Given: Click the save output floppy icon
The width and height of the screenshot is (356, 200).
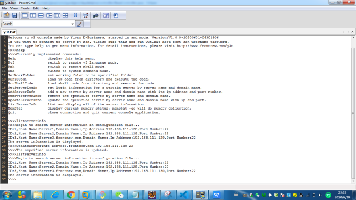Looking at the screenshot, I should click(14, 15).
